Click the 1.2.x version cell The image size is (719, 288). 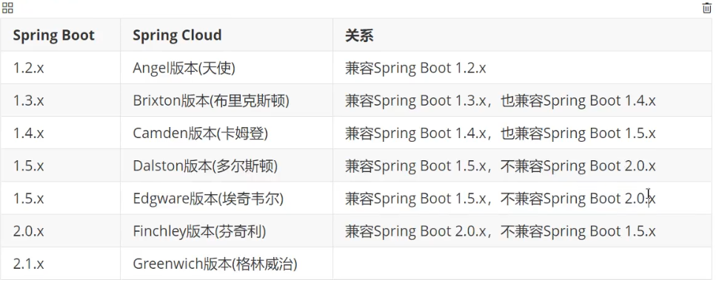(x=61, y=68)
